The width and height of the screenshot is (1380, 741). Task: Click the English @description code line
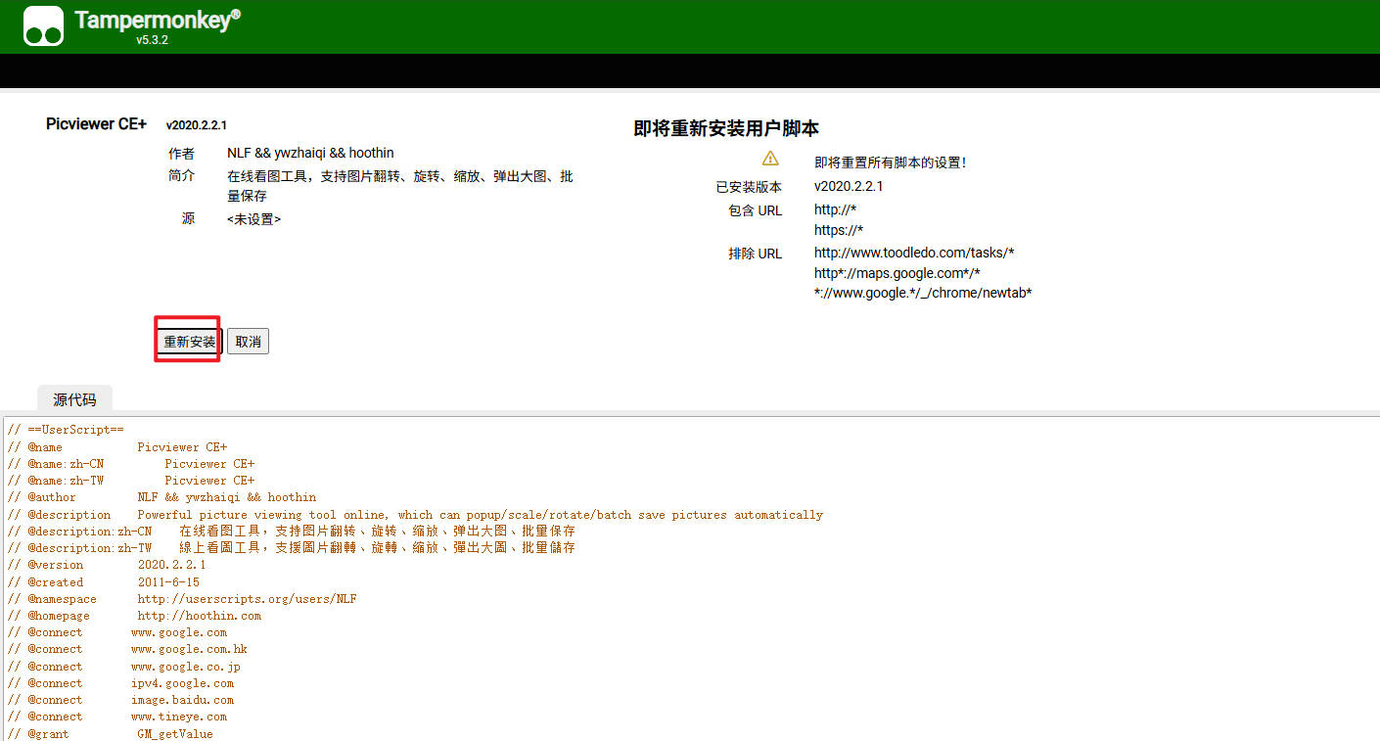click(415, 515)
